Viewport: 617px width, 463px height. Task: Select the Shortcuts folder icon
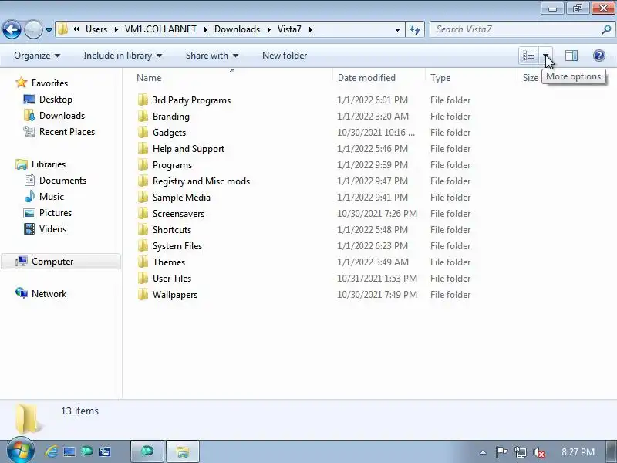tap(143, 229)
